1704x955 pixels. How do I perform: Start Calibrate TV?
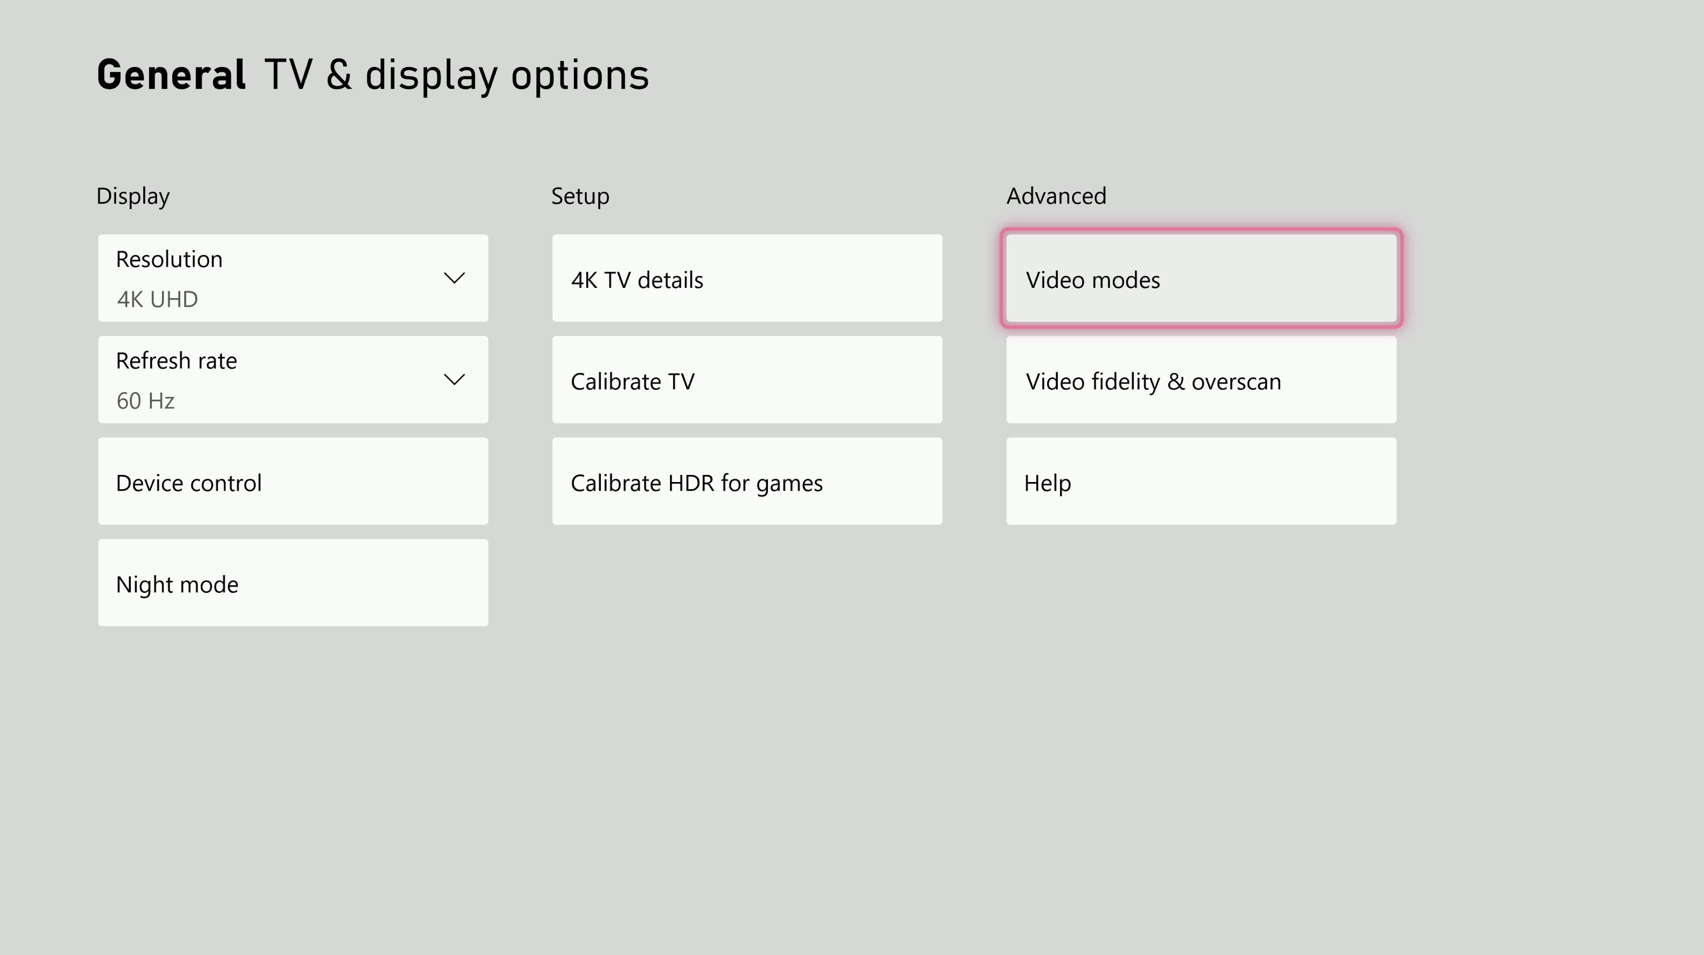pos(746,380)
